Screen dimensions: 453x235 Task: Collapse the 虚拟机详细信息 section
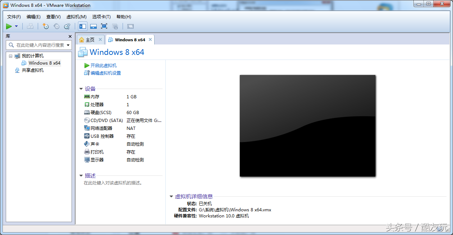(171, 197)
